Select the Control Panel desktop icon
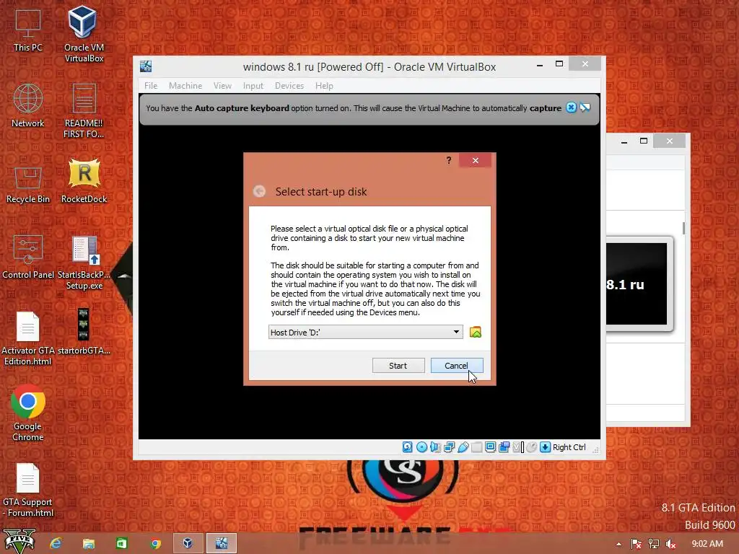739x554 pixels. tap(28, 258)
